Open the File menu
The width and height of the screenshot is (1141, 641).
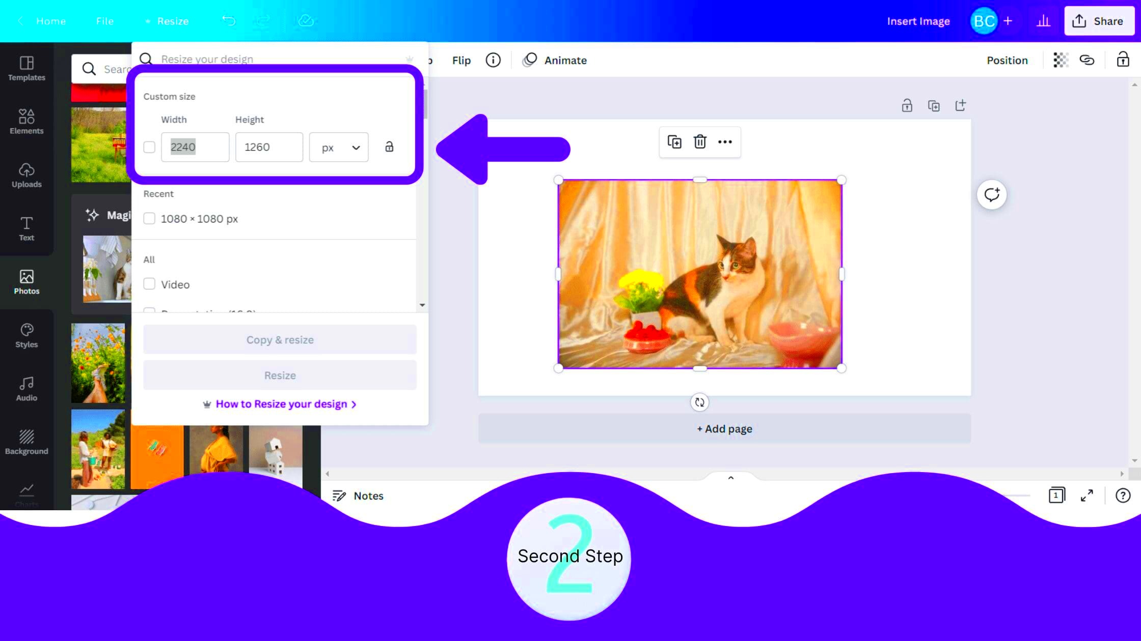pyautogui.click(x=105, y=21)
